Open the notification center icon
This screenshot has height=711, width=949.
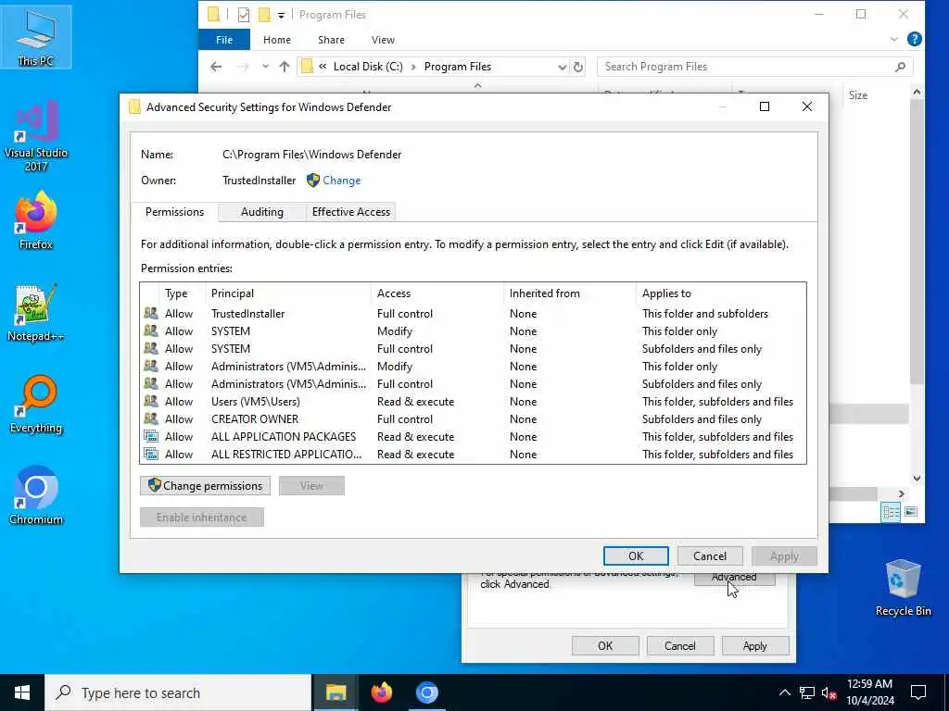tap(918, 692)
